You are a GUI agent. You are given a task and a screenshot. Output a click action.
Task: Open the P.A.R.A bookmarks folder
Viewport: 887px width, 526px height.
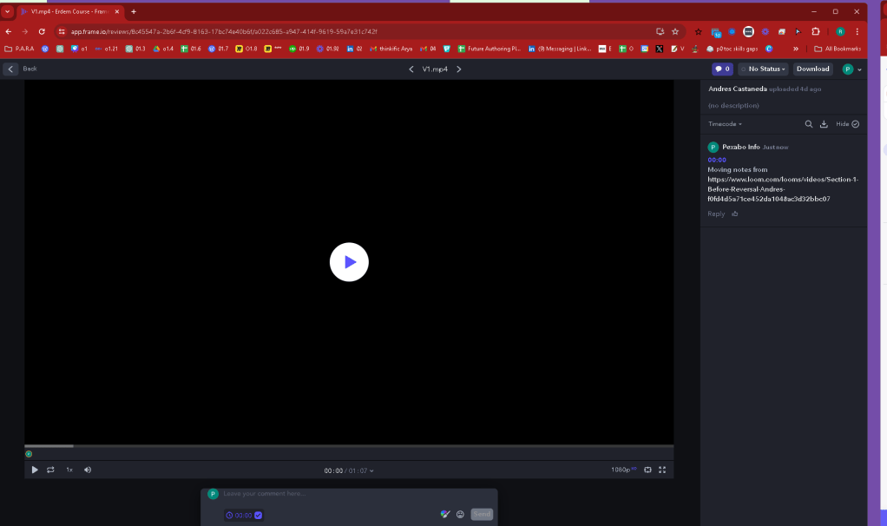[19, 49]
